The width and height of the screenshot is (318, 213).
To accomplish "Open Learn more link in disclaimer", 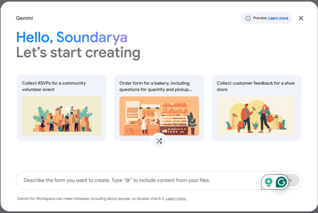I will pyautogui.click(x=176, y=199).
